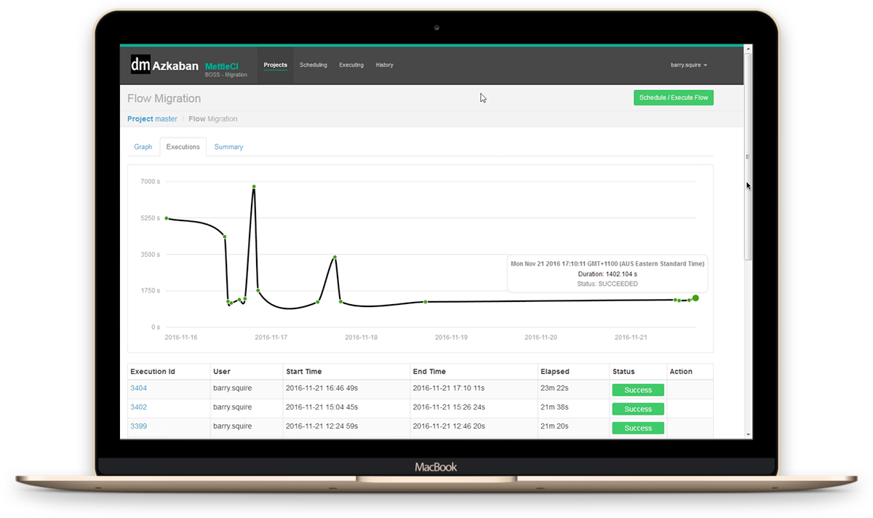Open execution 3404 link

pos(138,388)
